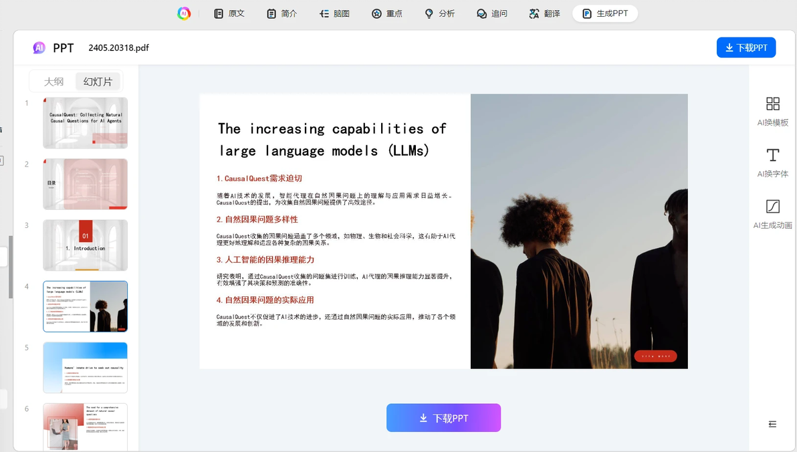797x452 pixels.
Task: Open the 翻译 translate tool
Action: pos(544,14)
